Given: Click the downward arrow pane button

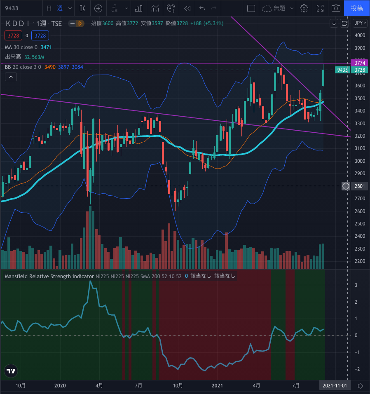Looking at the screenshot, I should [x=334, y=23].
